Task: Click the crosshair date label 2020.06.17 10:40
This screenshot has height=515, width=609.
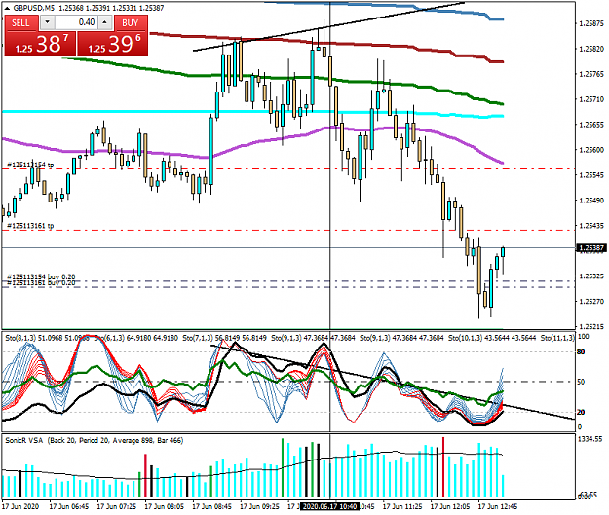Action: point(329,506)
